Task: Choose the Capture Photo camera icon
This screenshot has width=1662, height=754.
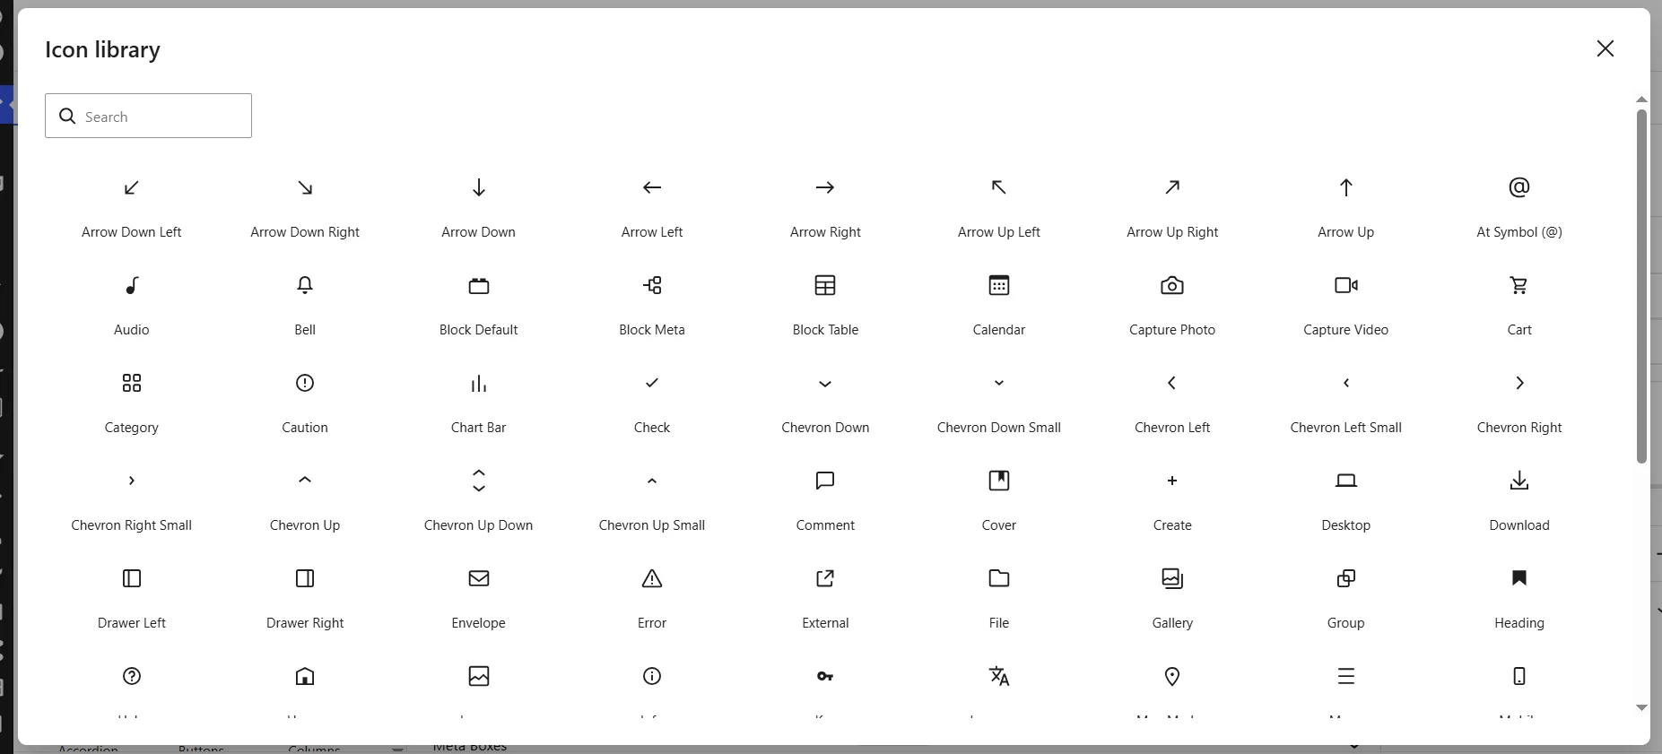Action: point(1172,285)
